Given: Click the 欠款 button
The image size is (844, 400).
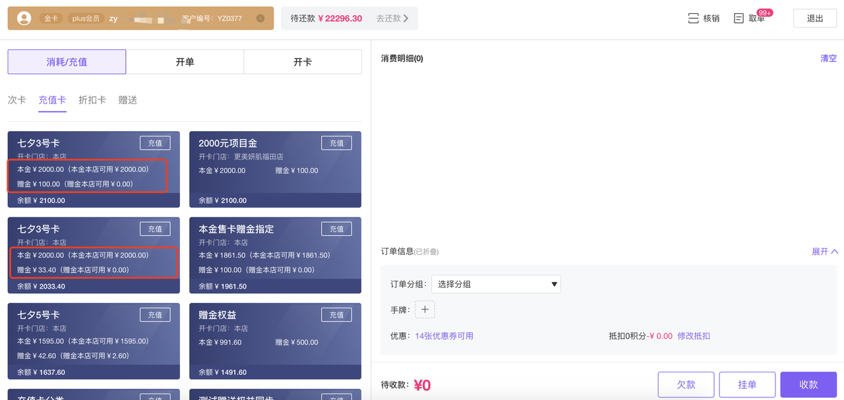Looking at the screenshot, I should pos(686,385).
